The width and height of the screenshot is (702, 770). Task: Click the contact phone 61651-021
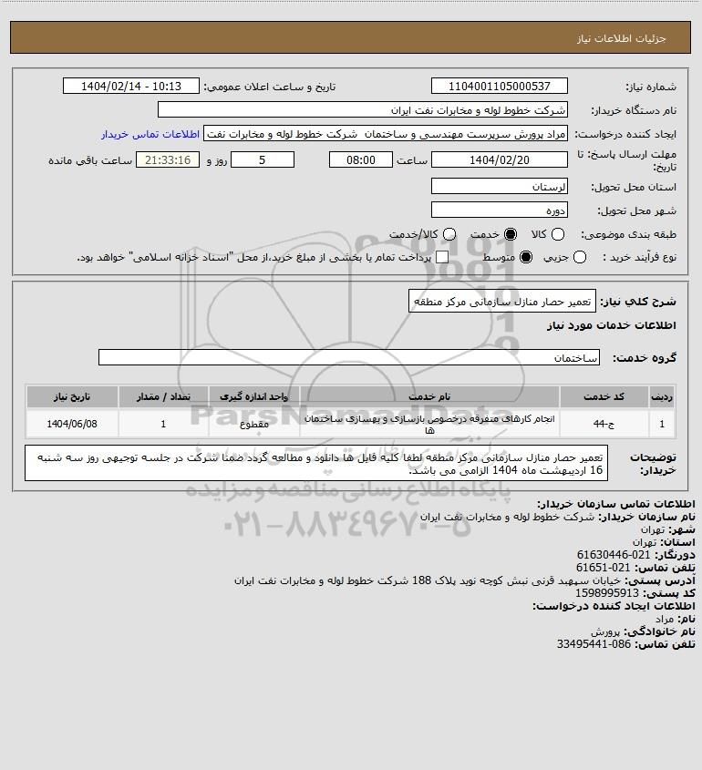point(603,568)
